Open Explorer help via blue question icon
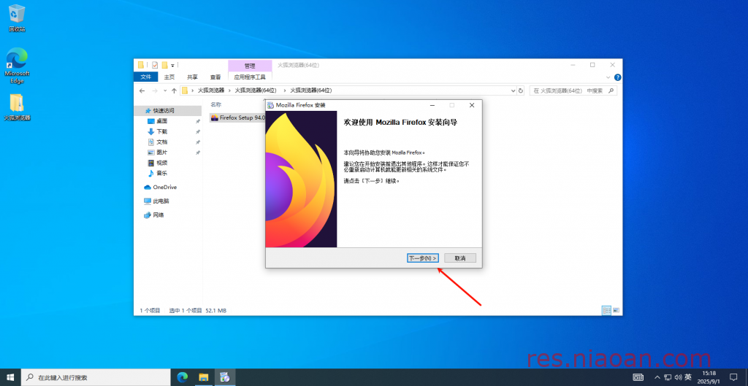 tap(617, 77)
